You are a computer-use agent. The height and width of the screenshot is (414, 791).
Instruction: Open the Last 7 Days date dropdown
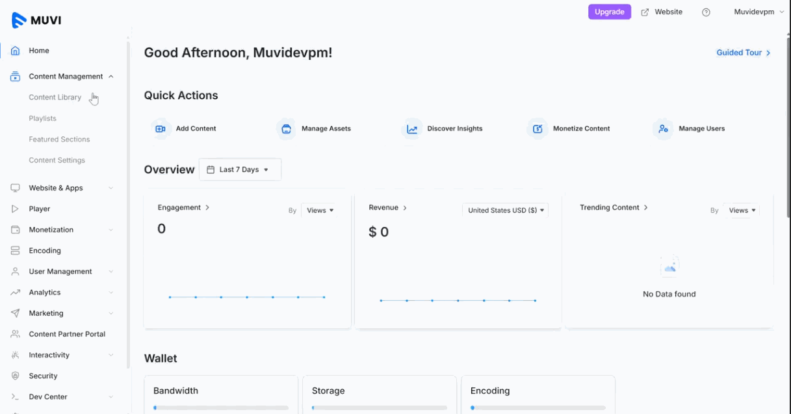[x=240, y=170]
